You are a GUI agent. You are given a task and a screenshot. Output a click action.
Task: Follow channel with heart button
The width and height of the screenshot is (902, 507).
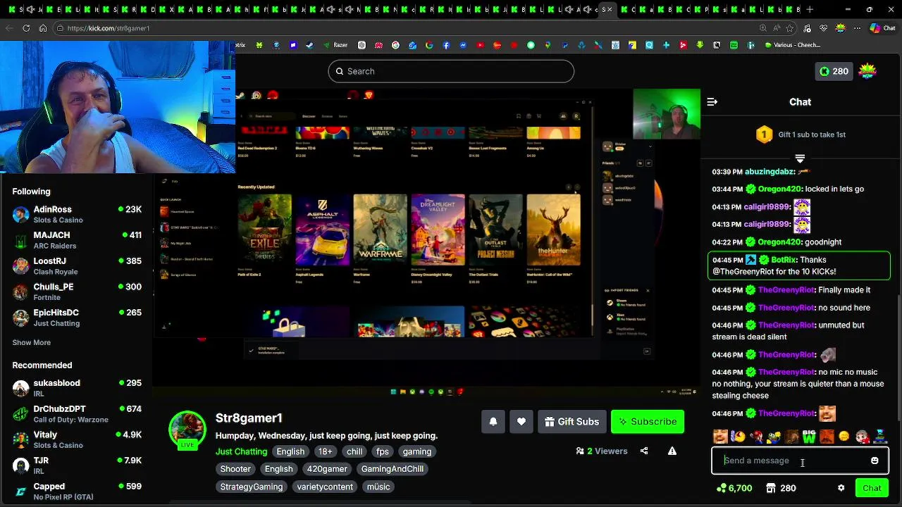click(x=521, y=422)
